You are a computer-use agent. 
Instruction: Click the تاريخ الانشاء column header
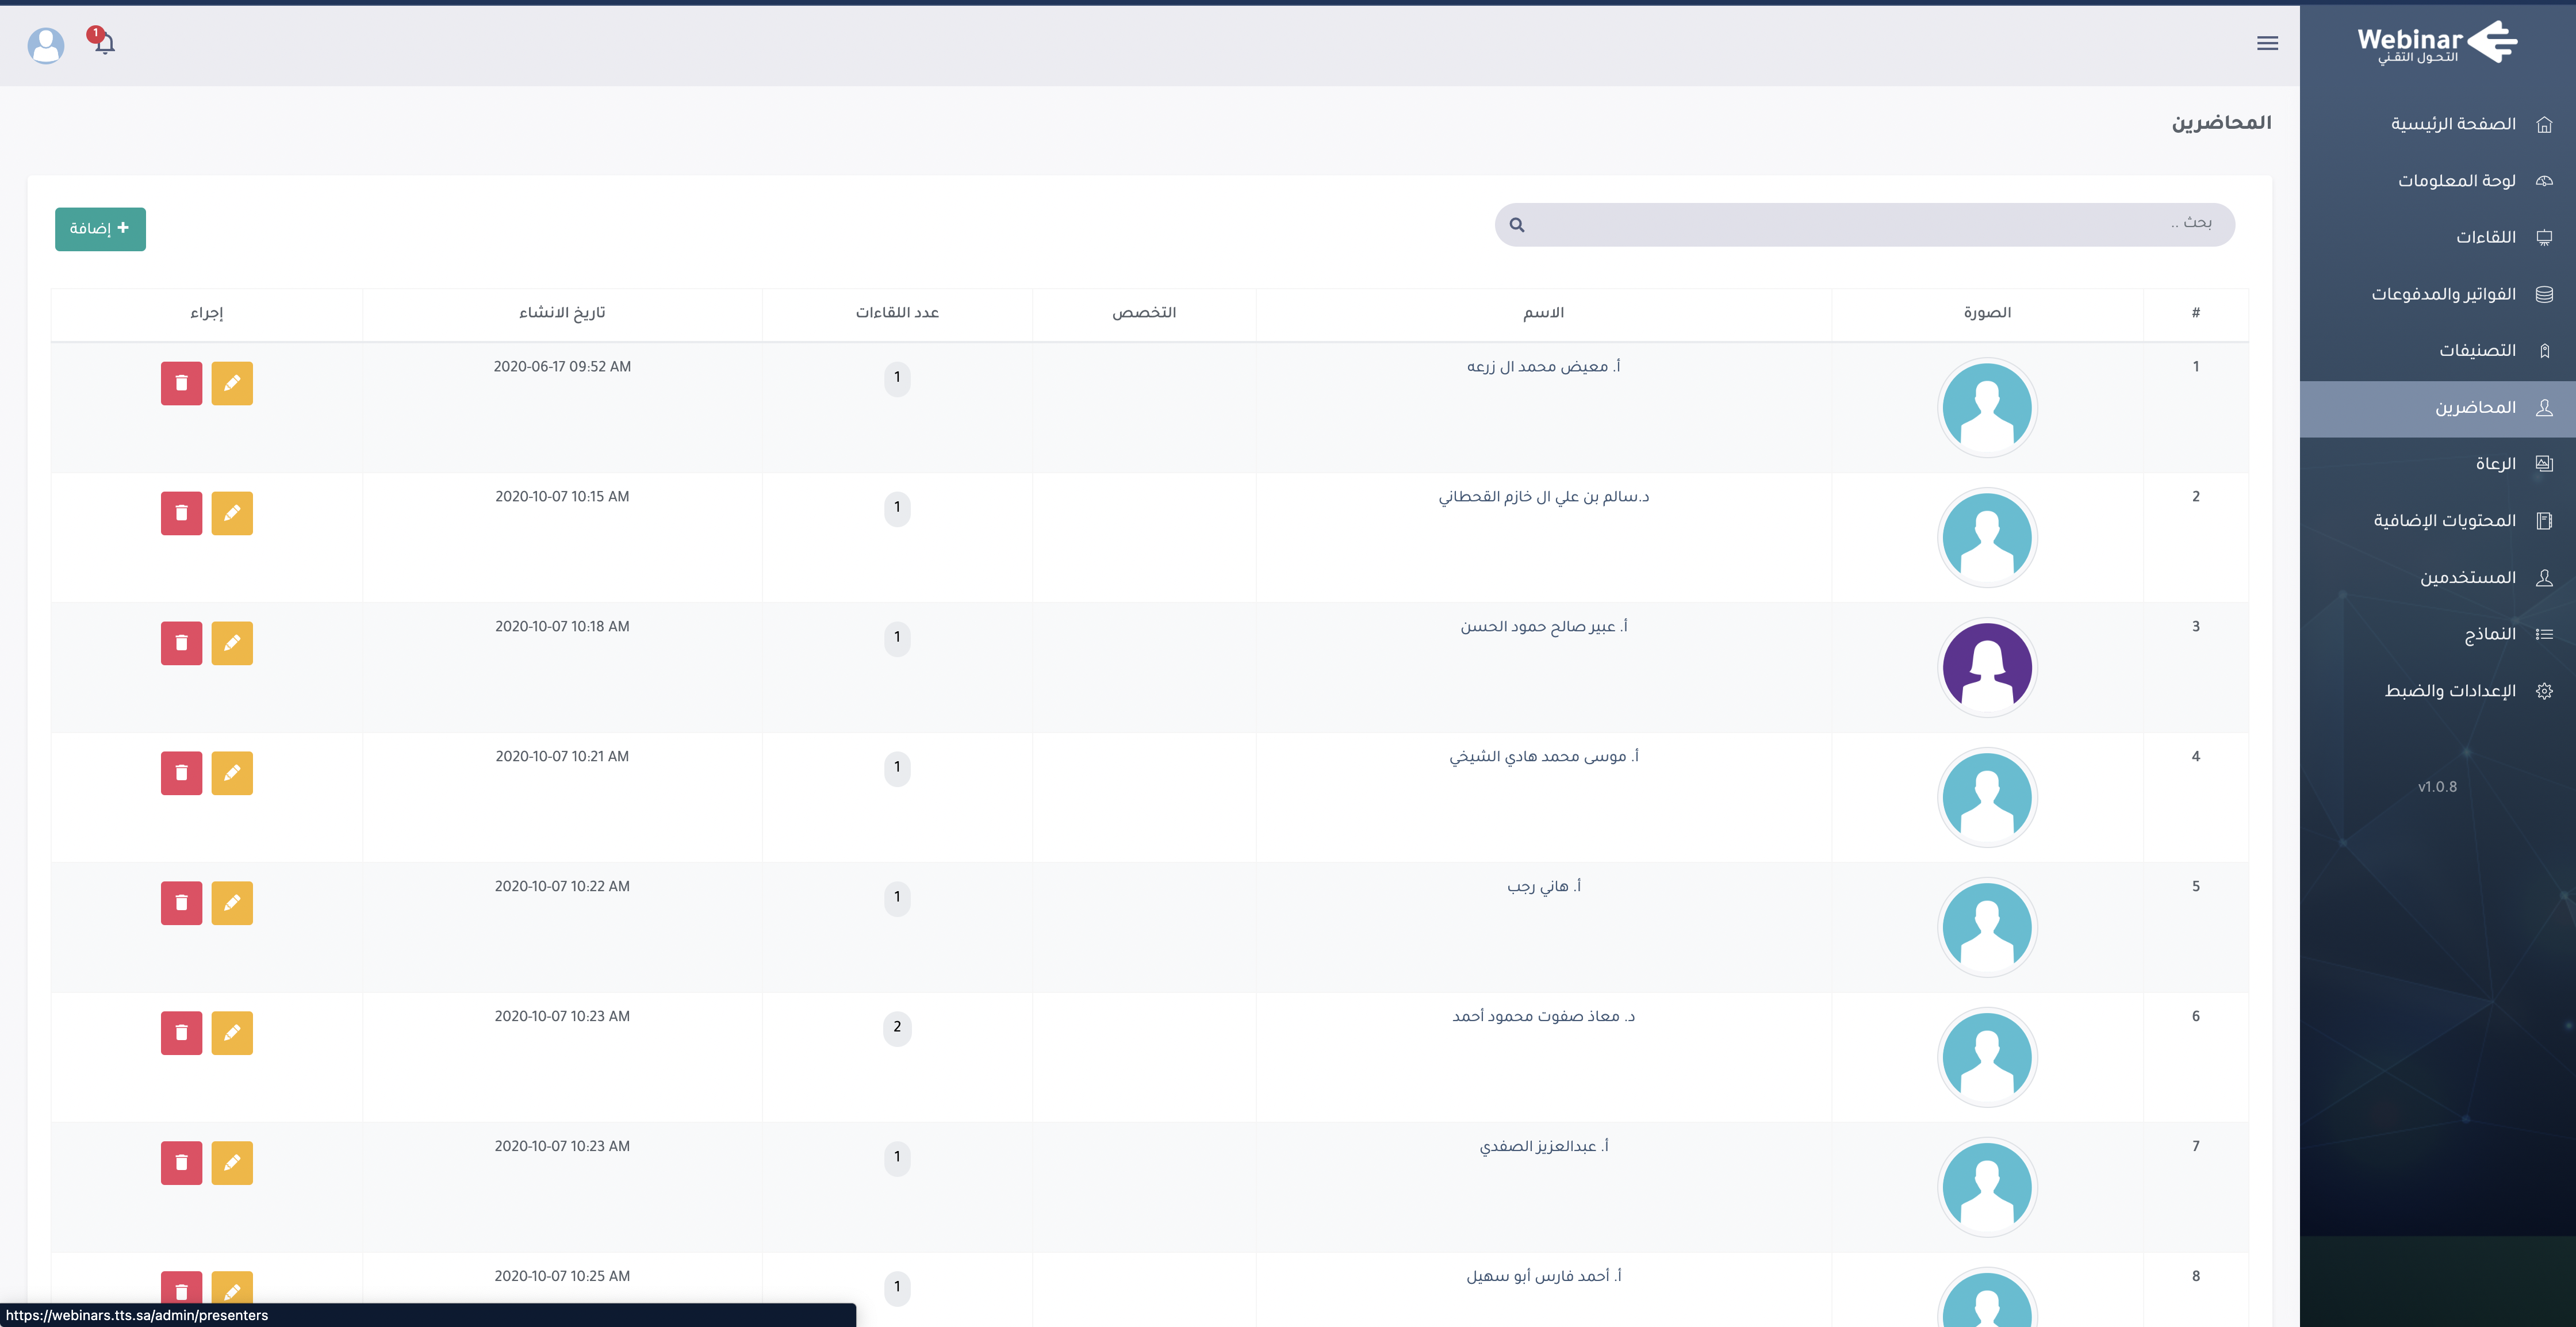pyautogui.click(x=562, y=313)
